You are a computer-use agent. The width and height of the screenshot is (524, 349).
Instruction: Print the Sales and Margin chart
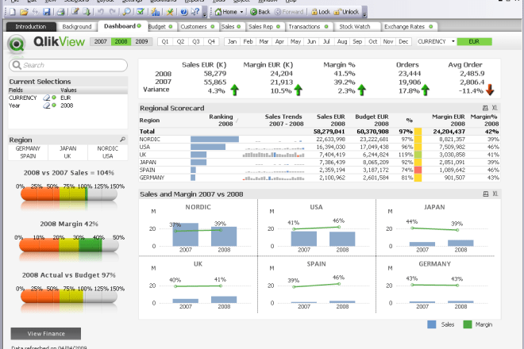[x=486, y=194]
